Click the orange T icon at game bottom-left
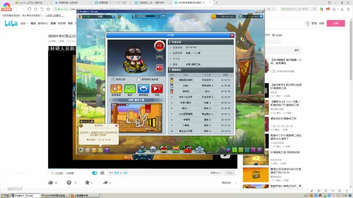The width and height of the screenshot is (353, 198). [94, 150]
